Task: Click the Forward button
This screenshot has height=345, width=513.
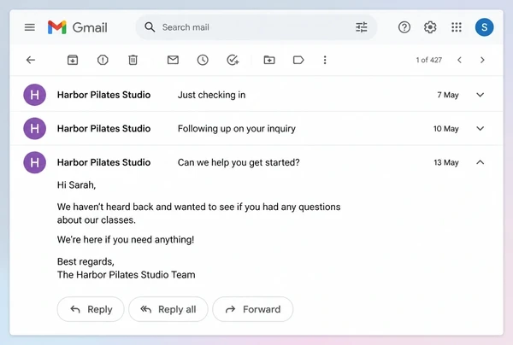Action: 252,309
